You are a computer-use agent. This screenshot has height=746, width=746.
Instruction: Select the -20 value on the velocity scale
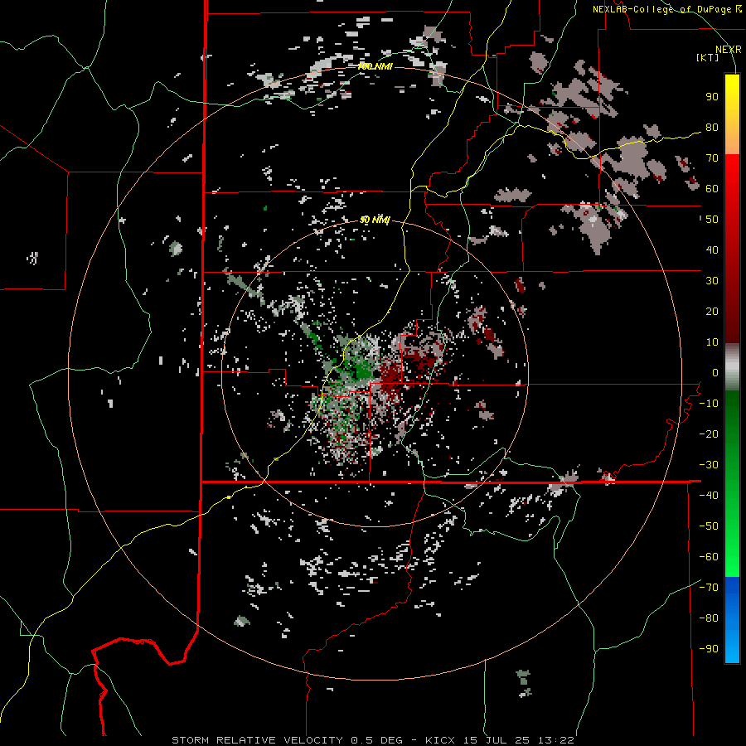click(709, 434)
